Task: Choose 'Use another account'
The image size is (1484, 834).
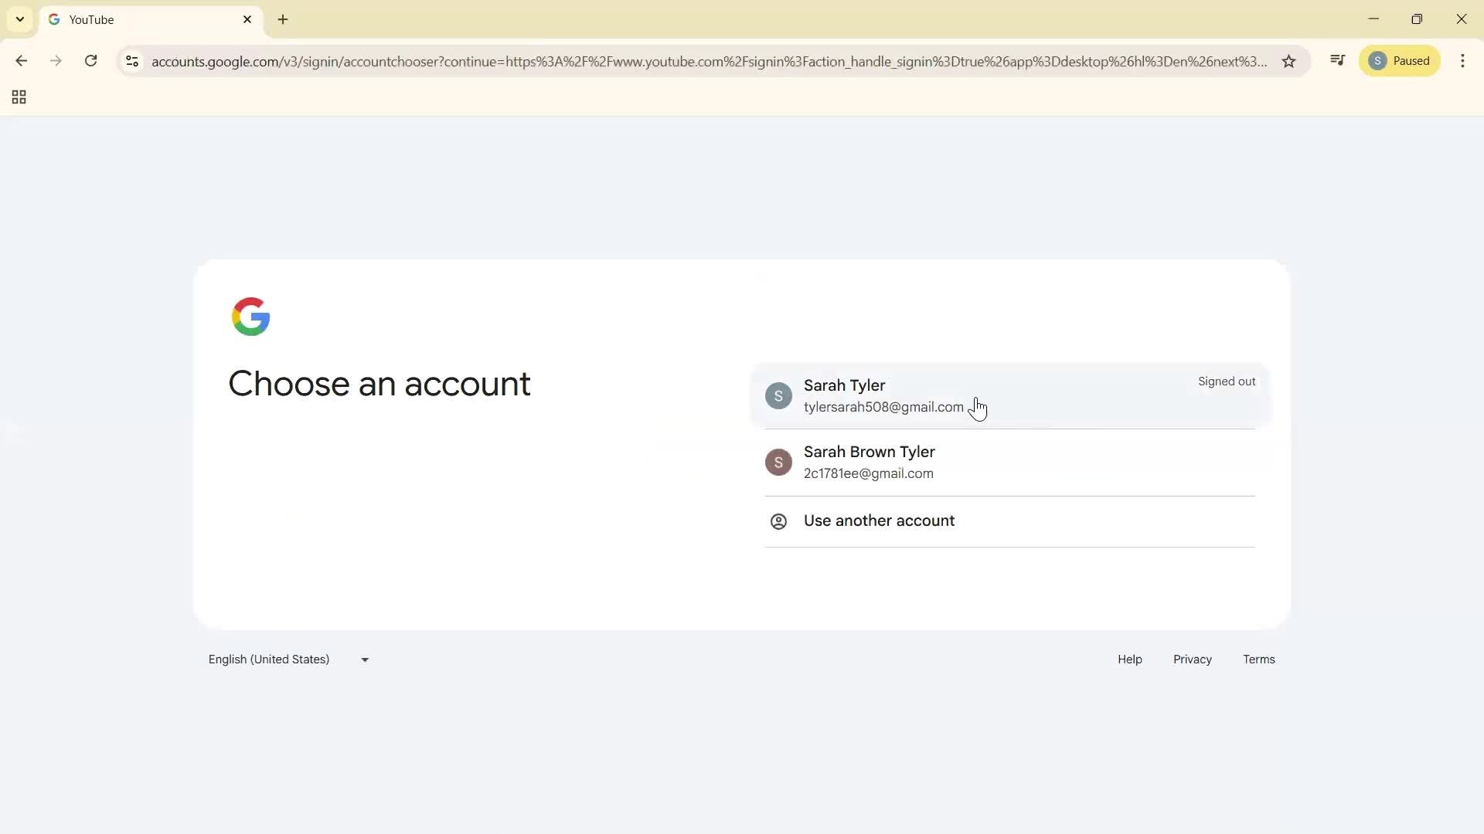Action: (x=879, y=520)
